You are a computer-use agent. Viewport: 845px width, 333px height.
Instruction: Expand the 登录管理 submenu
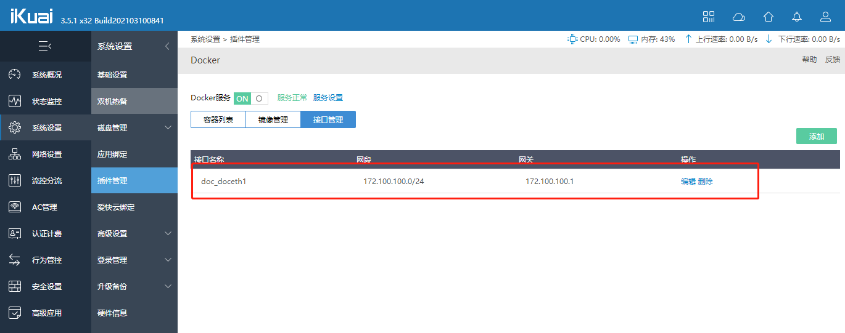[168, 260]
